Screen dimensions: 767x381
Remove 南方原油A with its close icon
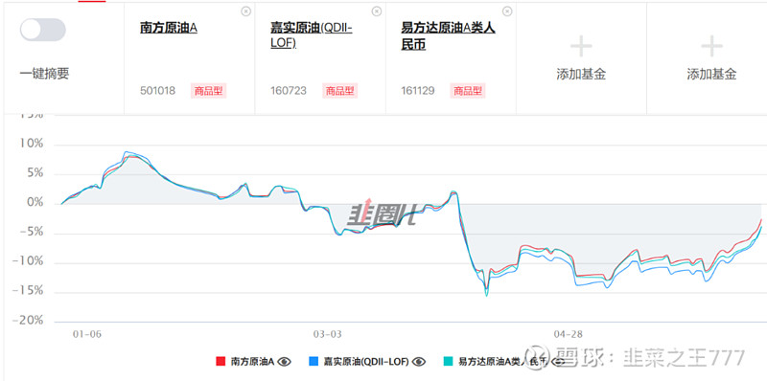pos(246,11)
